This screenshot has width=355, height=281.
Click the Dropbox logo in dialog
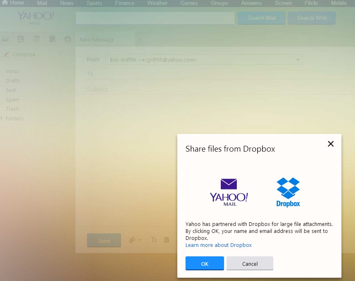pos(288,192)
